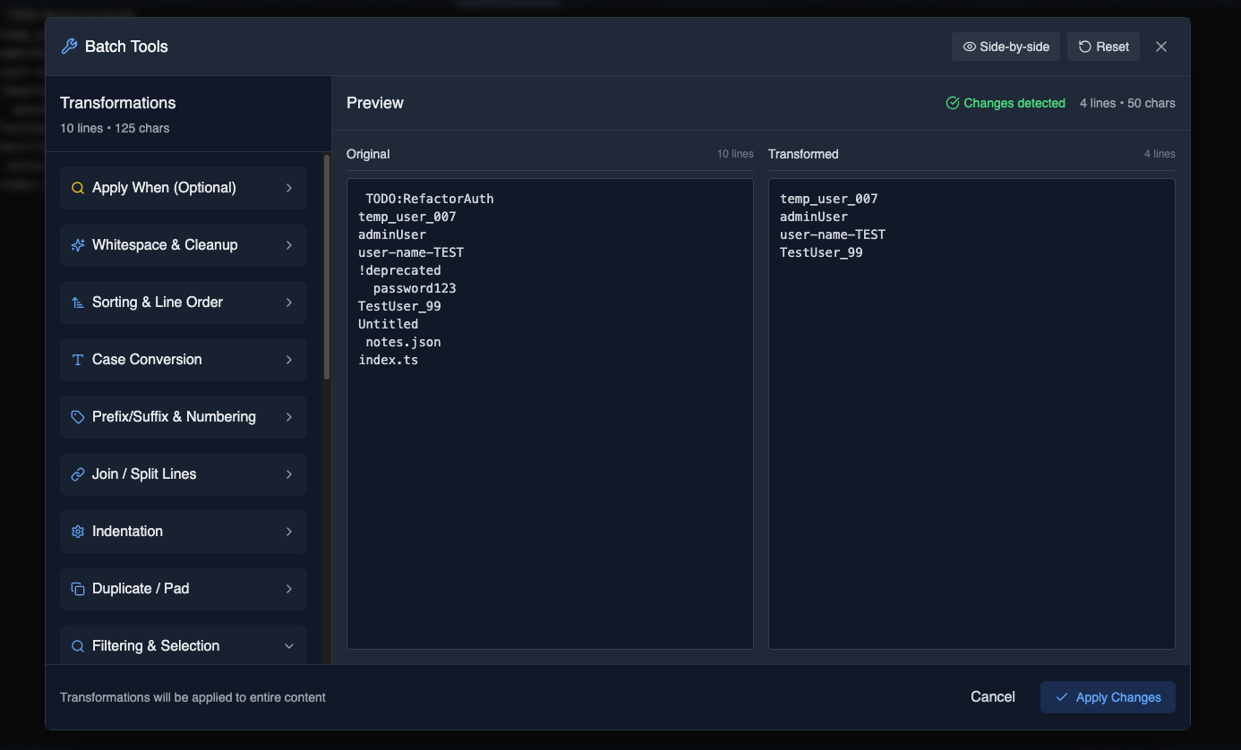Click the search icon on Filtering & Selection
The height and width of the screenshot is (750, 1241).
78,646
